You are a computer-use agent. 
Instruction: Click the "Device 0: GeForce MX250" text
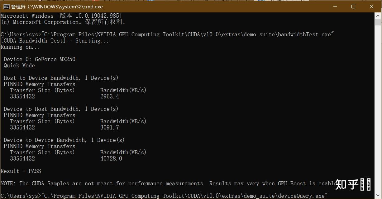(x=40, y=59)
